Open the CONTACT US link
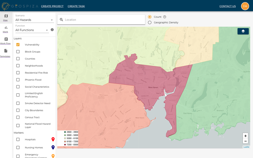 click(x=227, y=6)
